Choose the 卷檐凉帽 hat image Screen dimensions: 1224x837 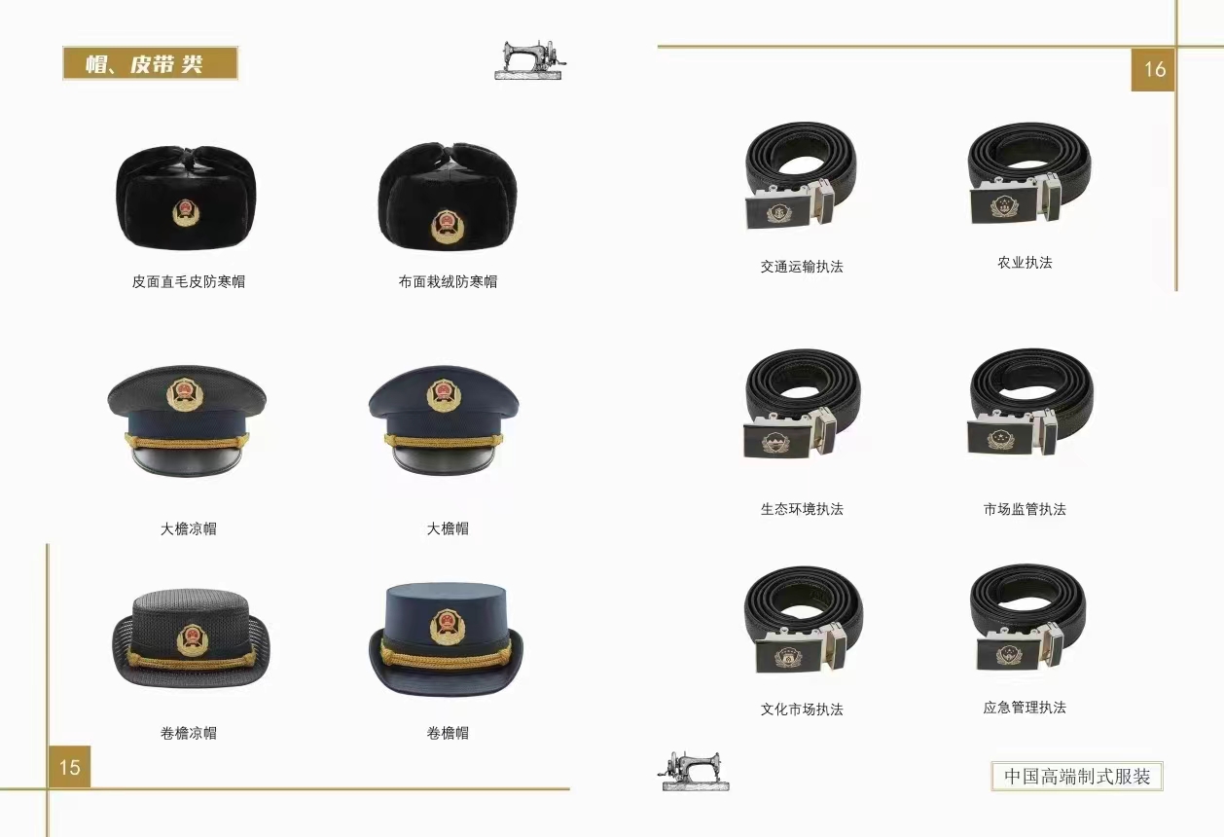pos(189,639)
